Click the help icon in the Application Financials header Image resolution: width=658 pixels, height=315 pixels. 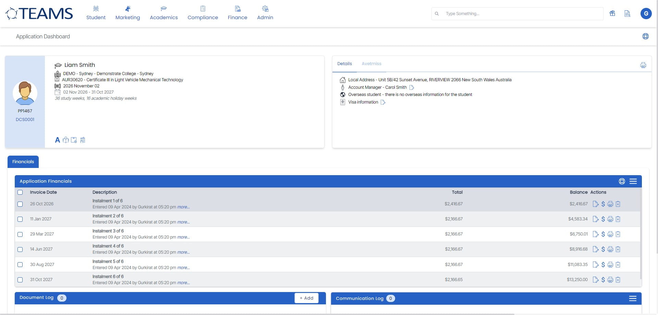pyautogui.click(x=622, y=181)
